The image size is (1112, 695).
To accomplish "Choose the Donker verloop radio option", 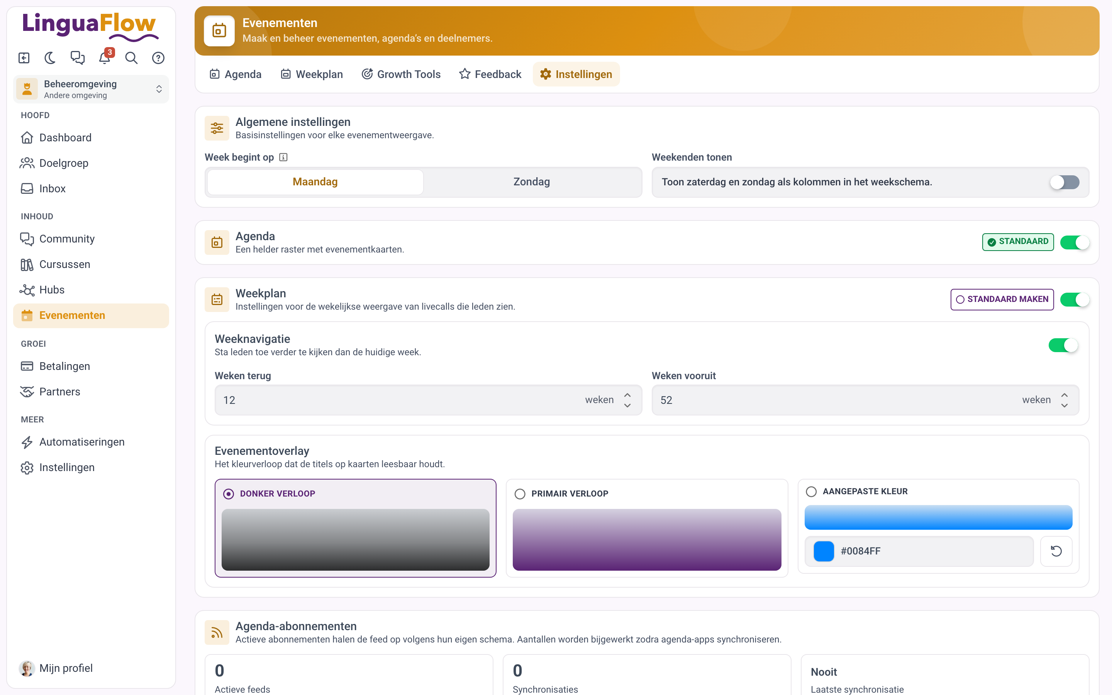I will (x=228, y=494).
